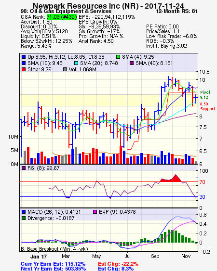Screen dimensions: 217x271
Task: Click the 'Nov' date axis label
Action: [x=186, y=256]
